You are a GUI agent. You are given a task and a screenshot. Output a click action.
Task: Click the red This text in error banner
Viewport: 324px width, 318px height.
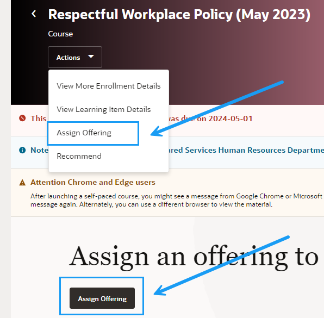tap(39, 119)
